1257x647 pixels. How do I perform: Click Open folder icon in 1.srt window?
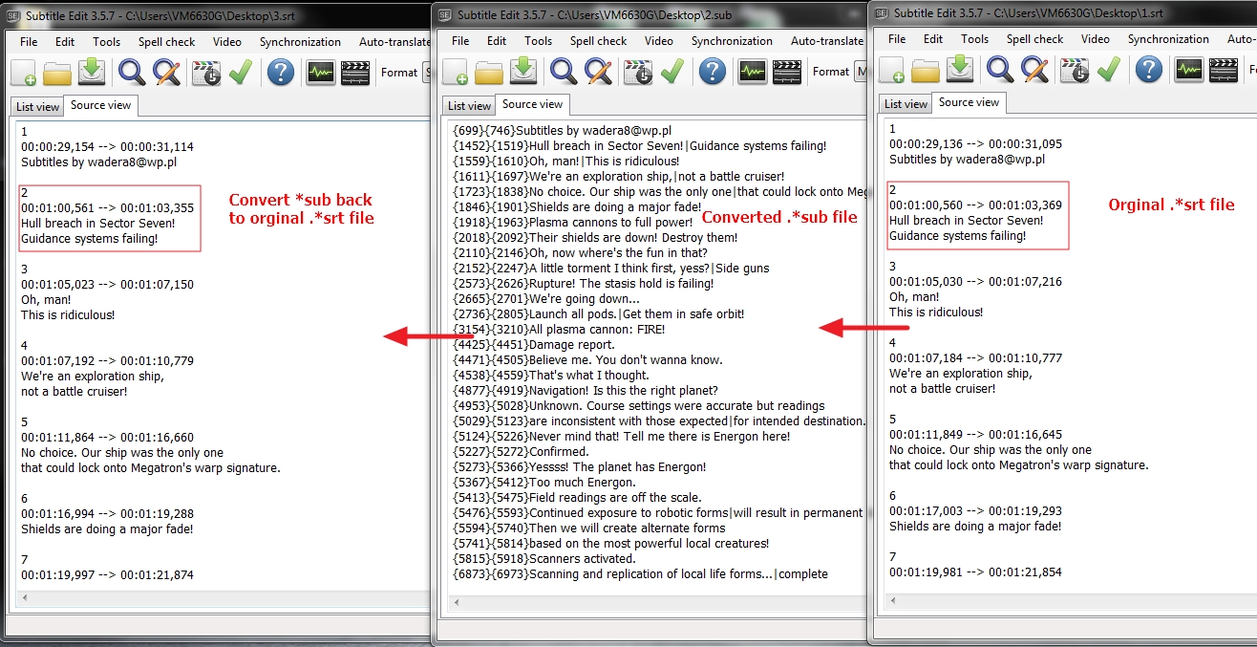(x=926, y=70)
